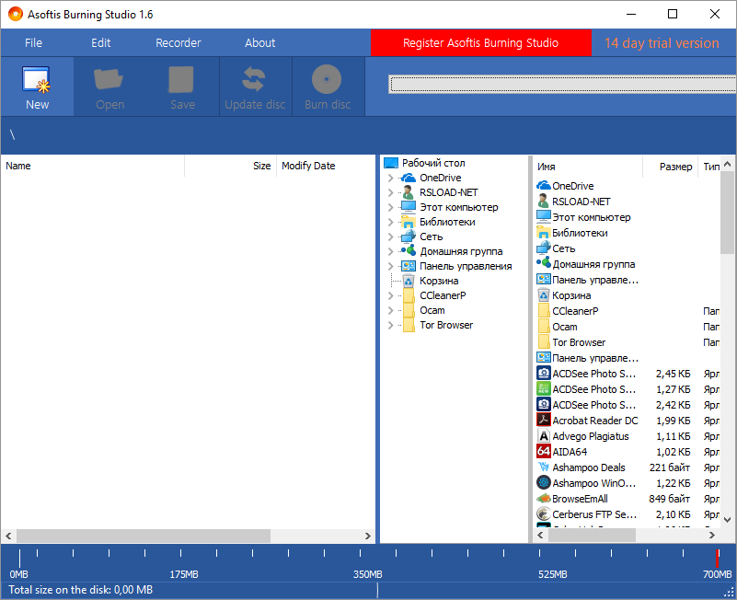The width and height of the screenshot is (737, 600).
Task: Sort files by Размер column header
Action: point(675,167)
